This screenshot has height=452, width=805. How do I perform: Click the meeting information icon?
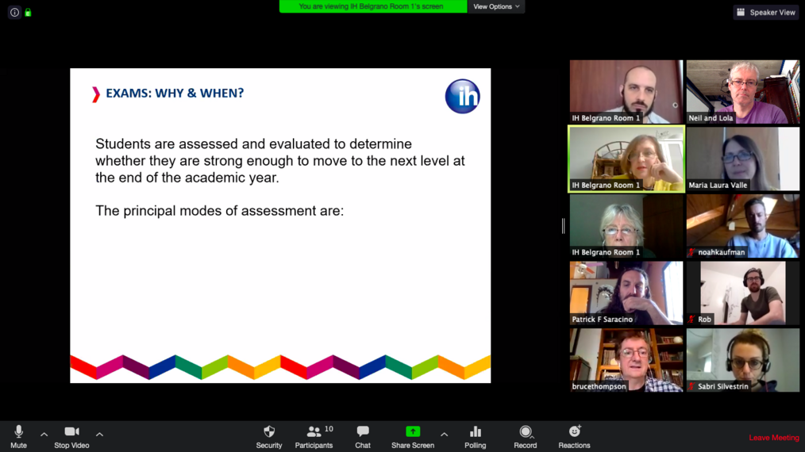[14, 13]
